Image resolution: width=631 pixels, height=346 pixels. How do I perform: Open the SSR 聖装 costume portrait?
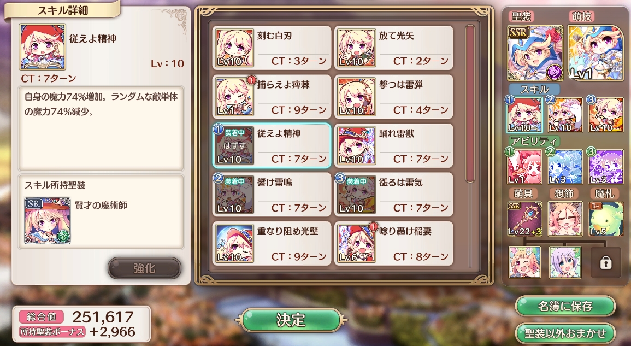535,54
